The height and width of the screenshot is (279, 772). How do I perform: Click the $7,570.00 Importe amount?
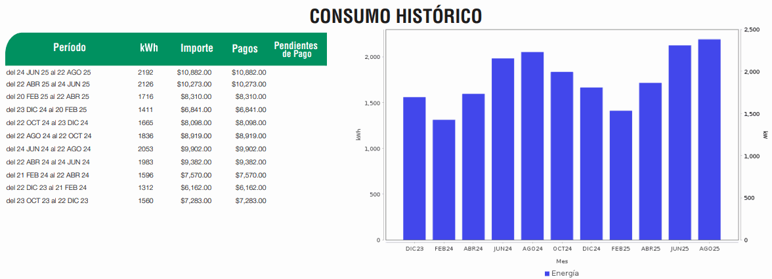(196, 175)
